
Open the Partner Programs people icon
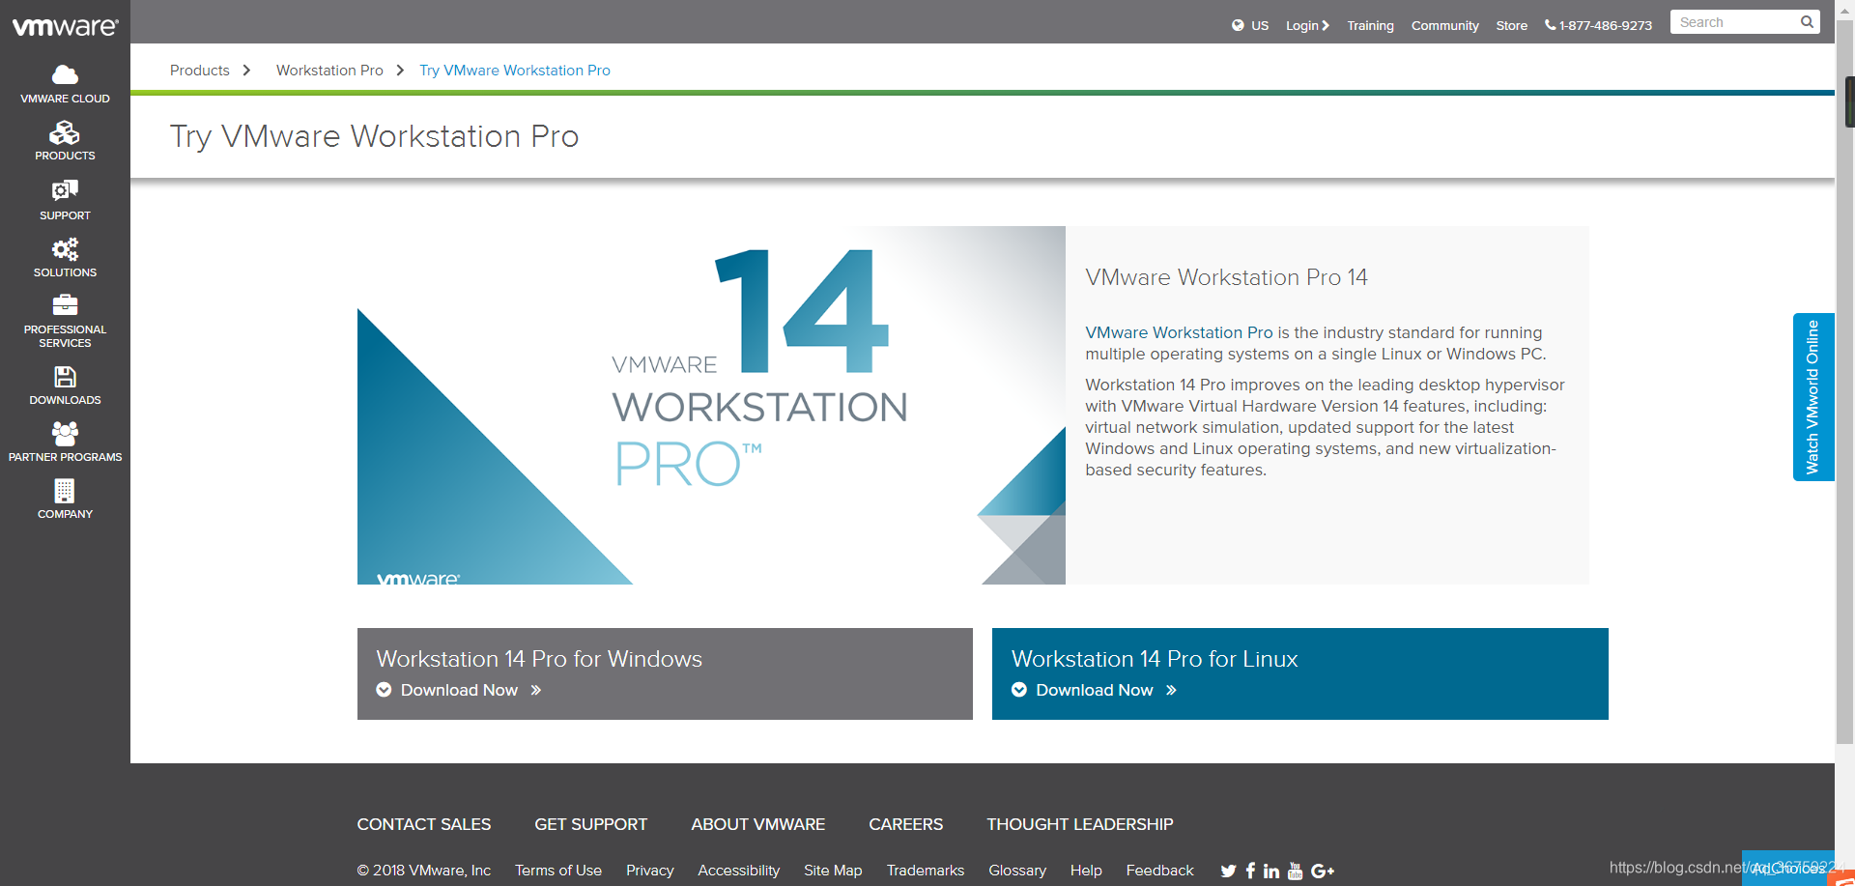point(65,434)
